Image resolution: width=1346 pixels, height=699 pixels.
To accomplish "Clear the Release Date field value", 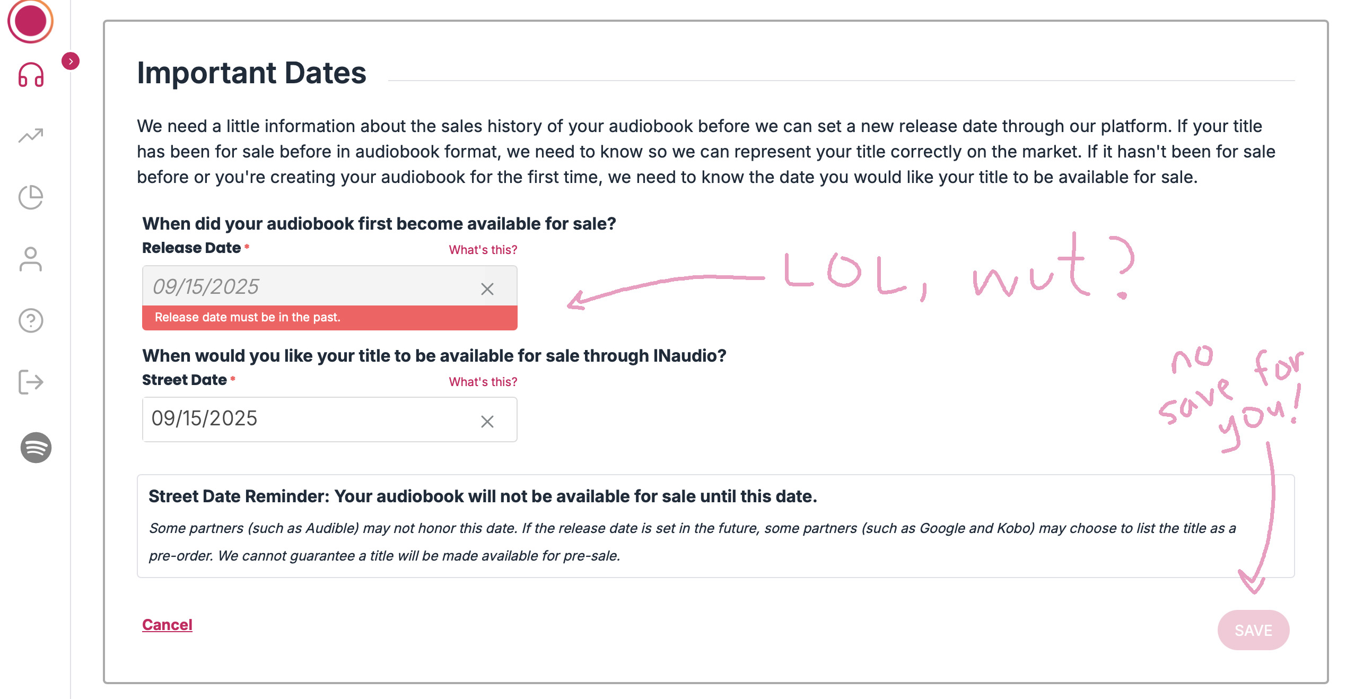I will coord(487,289).
